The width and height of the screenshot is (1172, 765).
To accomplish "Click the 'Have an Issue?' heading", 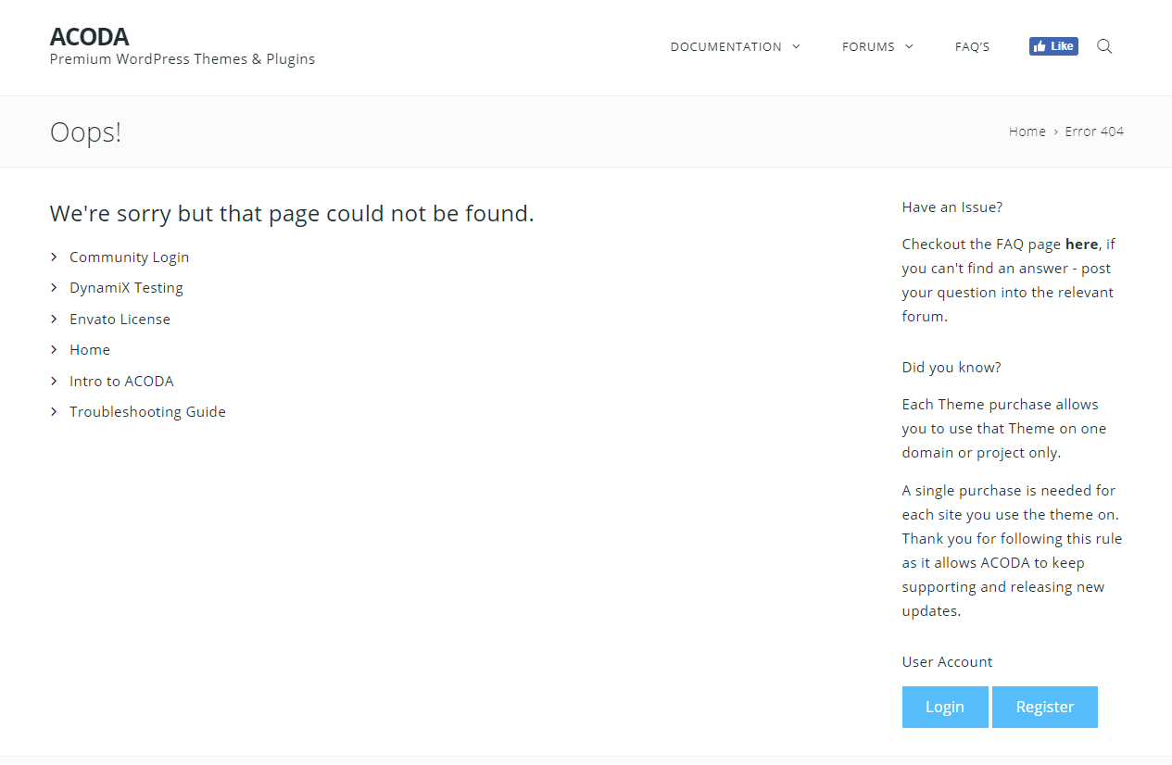I will pos(952,207).
